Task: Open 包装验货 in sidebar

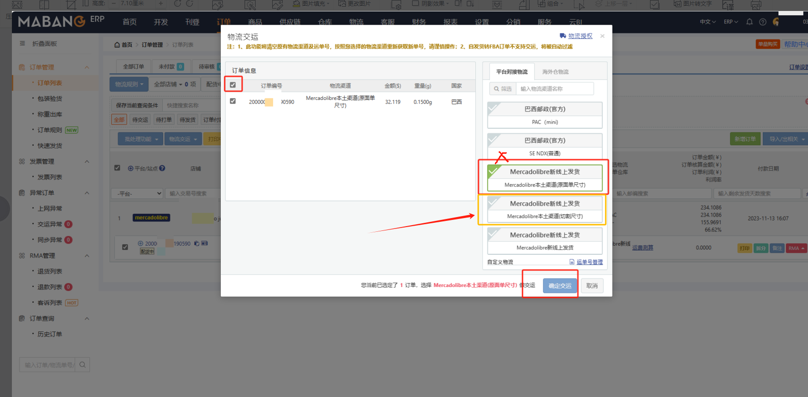Action: pyautogui.click(x=50, y=99)
